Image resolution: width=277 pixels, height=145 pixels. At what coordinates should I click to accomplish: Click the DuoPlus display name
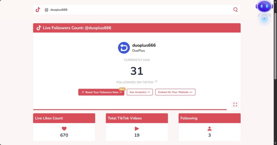click(x=138, y=51)
